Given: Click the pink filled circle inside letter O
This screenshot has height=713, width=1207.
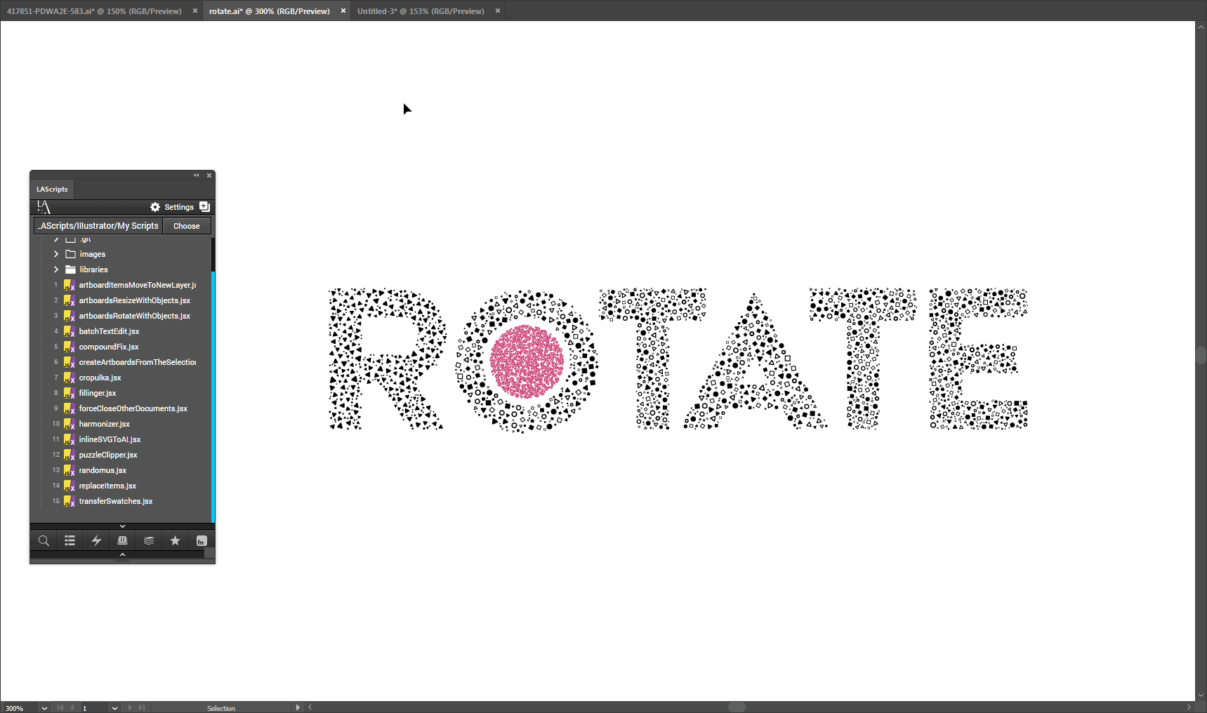Looking at the screenshot, I should pos(527,361).
